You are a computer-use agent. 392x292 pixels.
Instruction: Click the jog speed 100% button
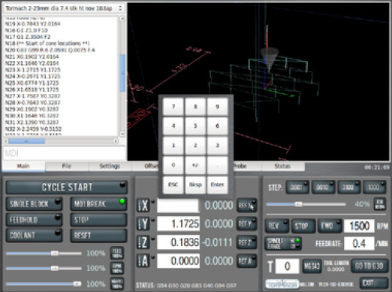(380, 204)
